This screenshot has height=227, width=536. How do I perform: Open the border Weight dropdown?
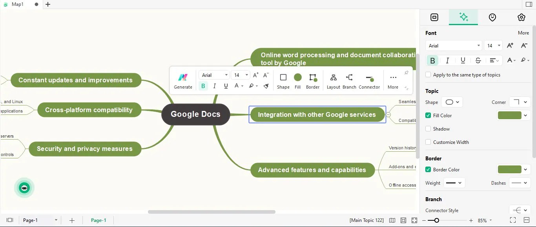pyautogui.click(x=454, y=183)
